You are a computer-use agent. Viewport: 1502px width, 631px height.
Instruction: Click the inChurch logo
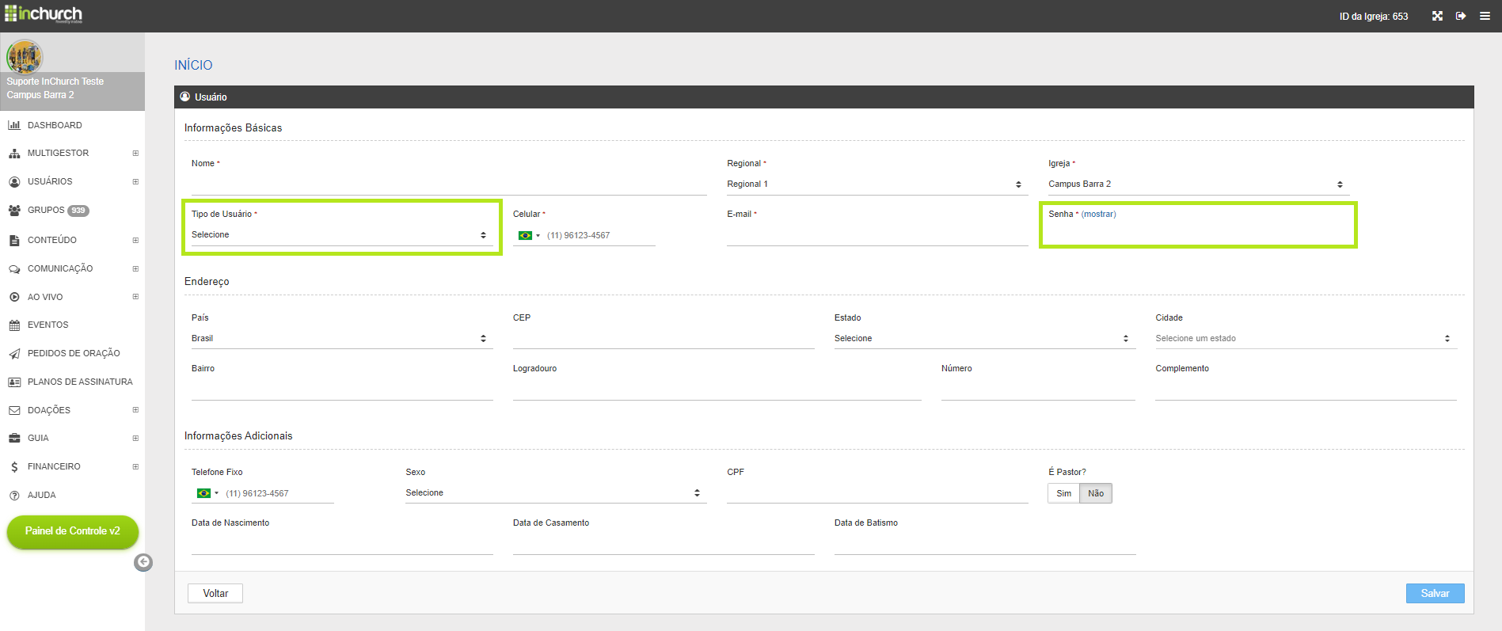tap(44, 14)
